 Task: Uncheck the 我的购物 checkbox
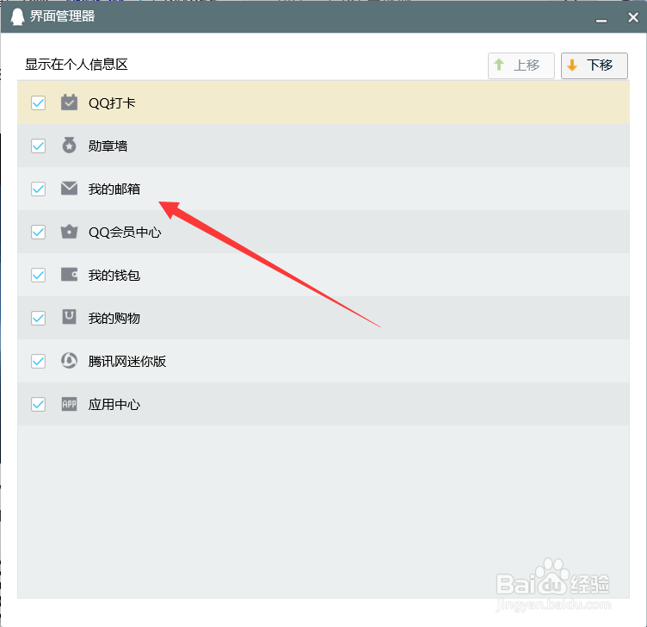39,318
